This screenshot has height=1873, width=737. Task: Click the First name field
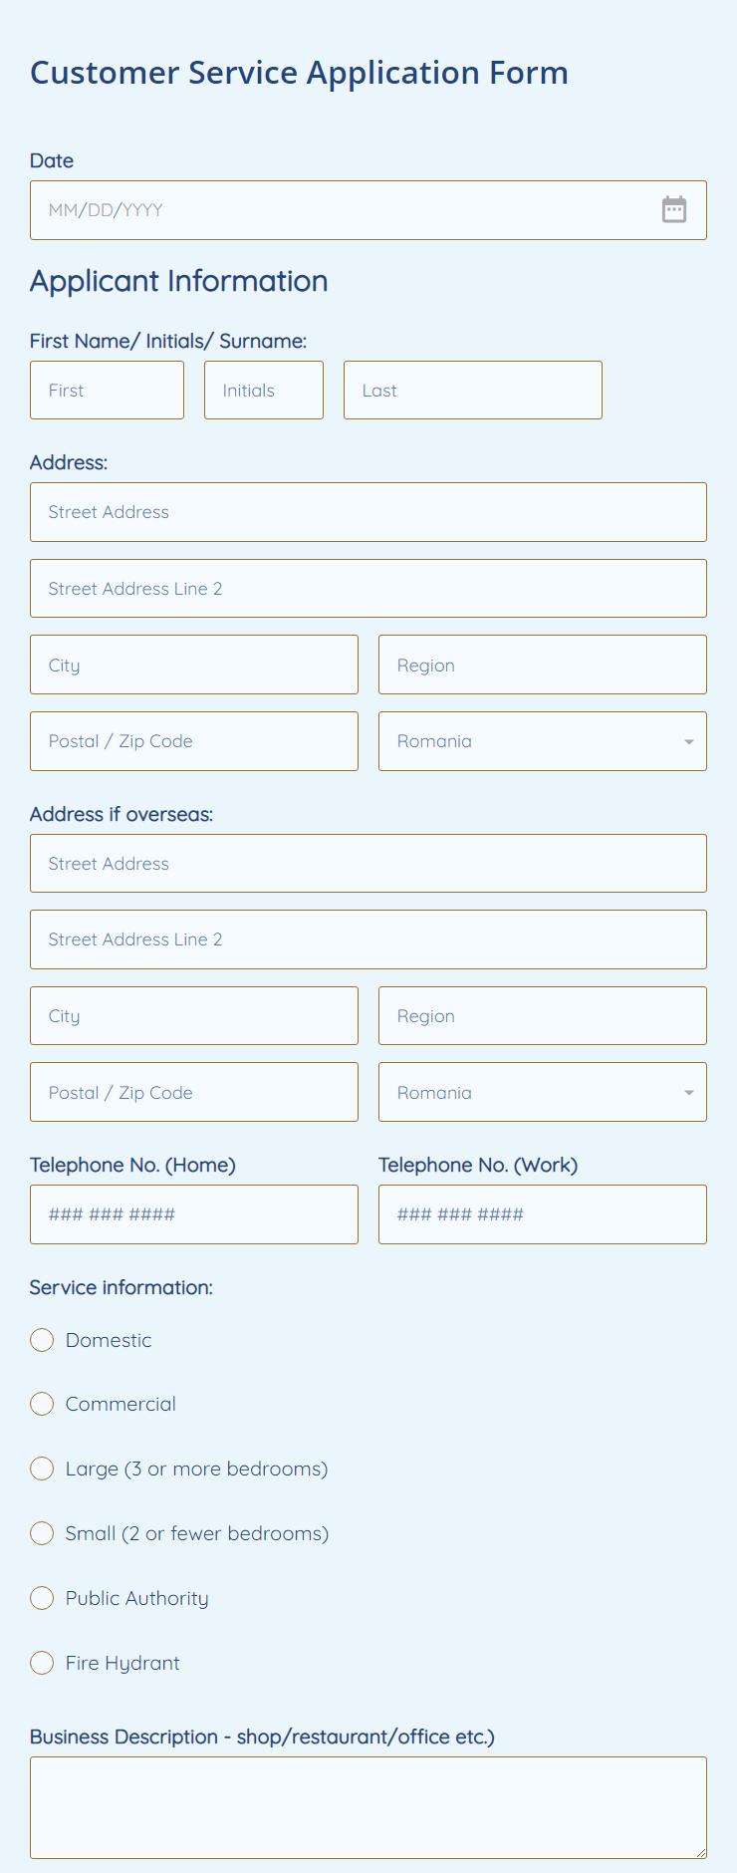(107, 390)
